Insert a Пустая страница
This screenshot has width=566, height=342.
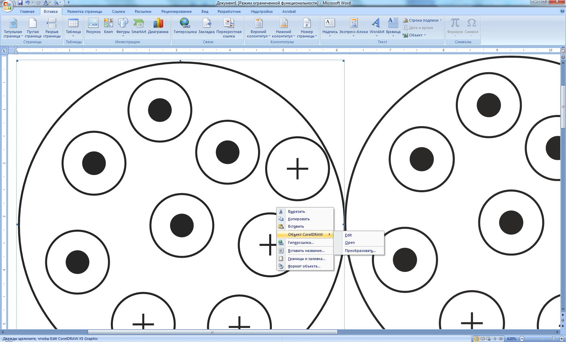[33, 28]
